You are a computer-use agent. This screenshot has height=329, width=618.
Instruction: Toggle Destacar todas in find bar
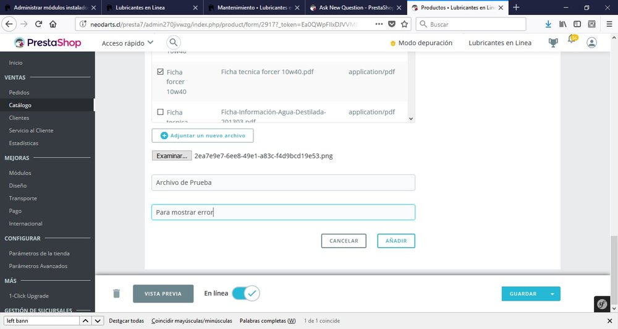[127, 321]
